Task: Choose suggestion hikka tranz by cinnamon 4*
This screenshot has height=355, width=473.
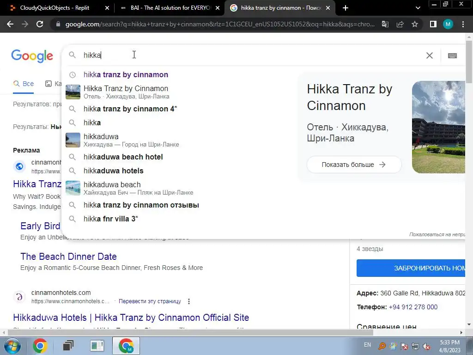Action: click(x=130, y=109)
